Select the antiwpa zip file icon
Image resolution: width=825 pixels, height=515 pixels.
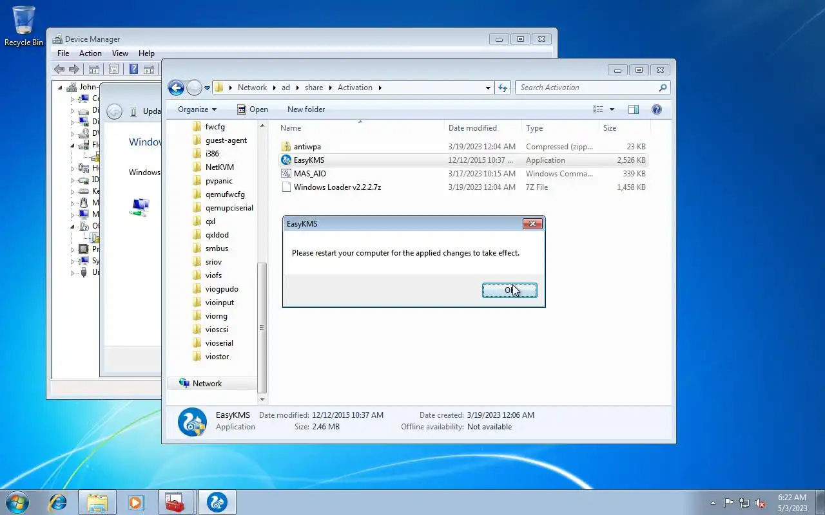[x=286, y=147]
